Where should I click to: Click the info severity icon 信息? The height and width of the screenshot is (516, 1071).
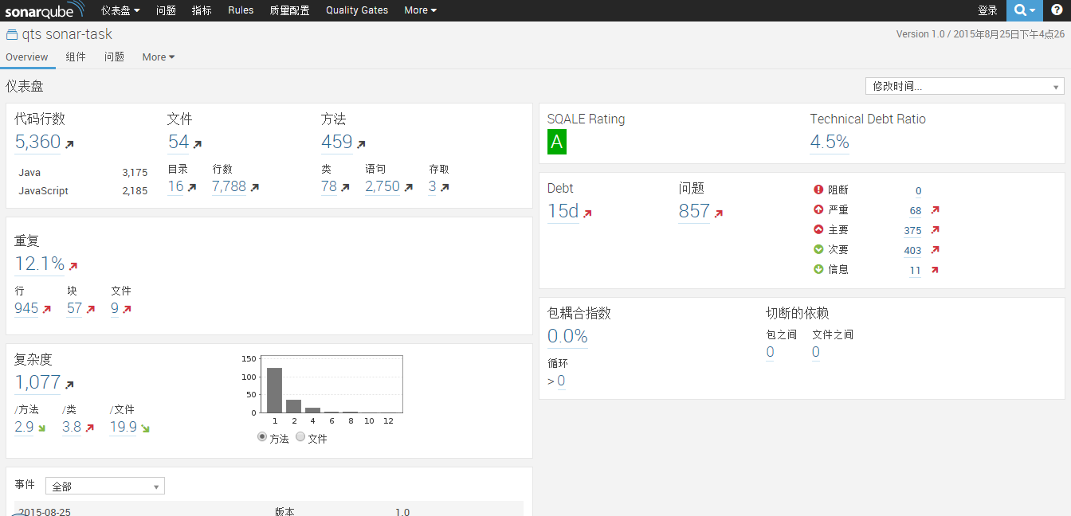tap(818, 270)
